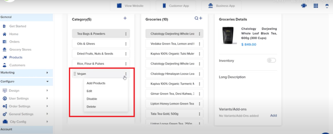Open options for Kapiva Organic Turmeric product

[x=199, y=84]
